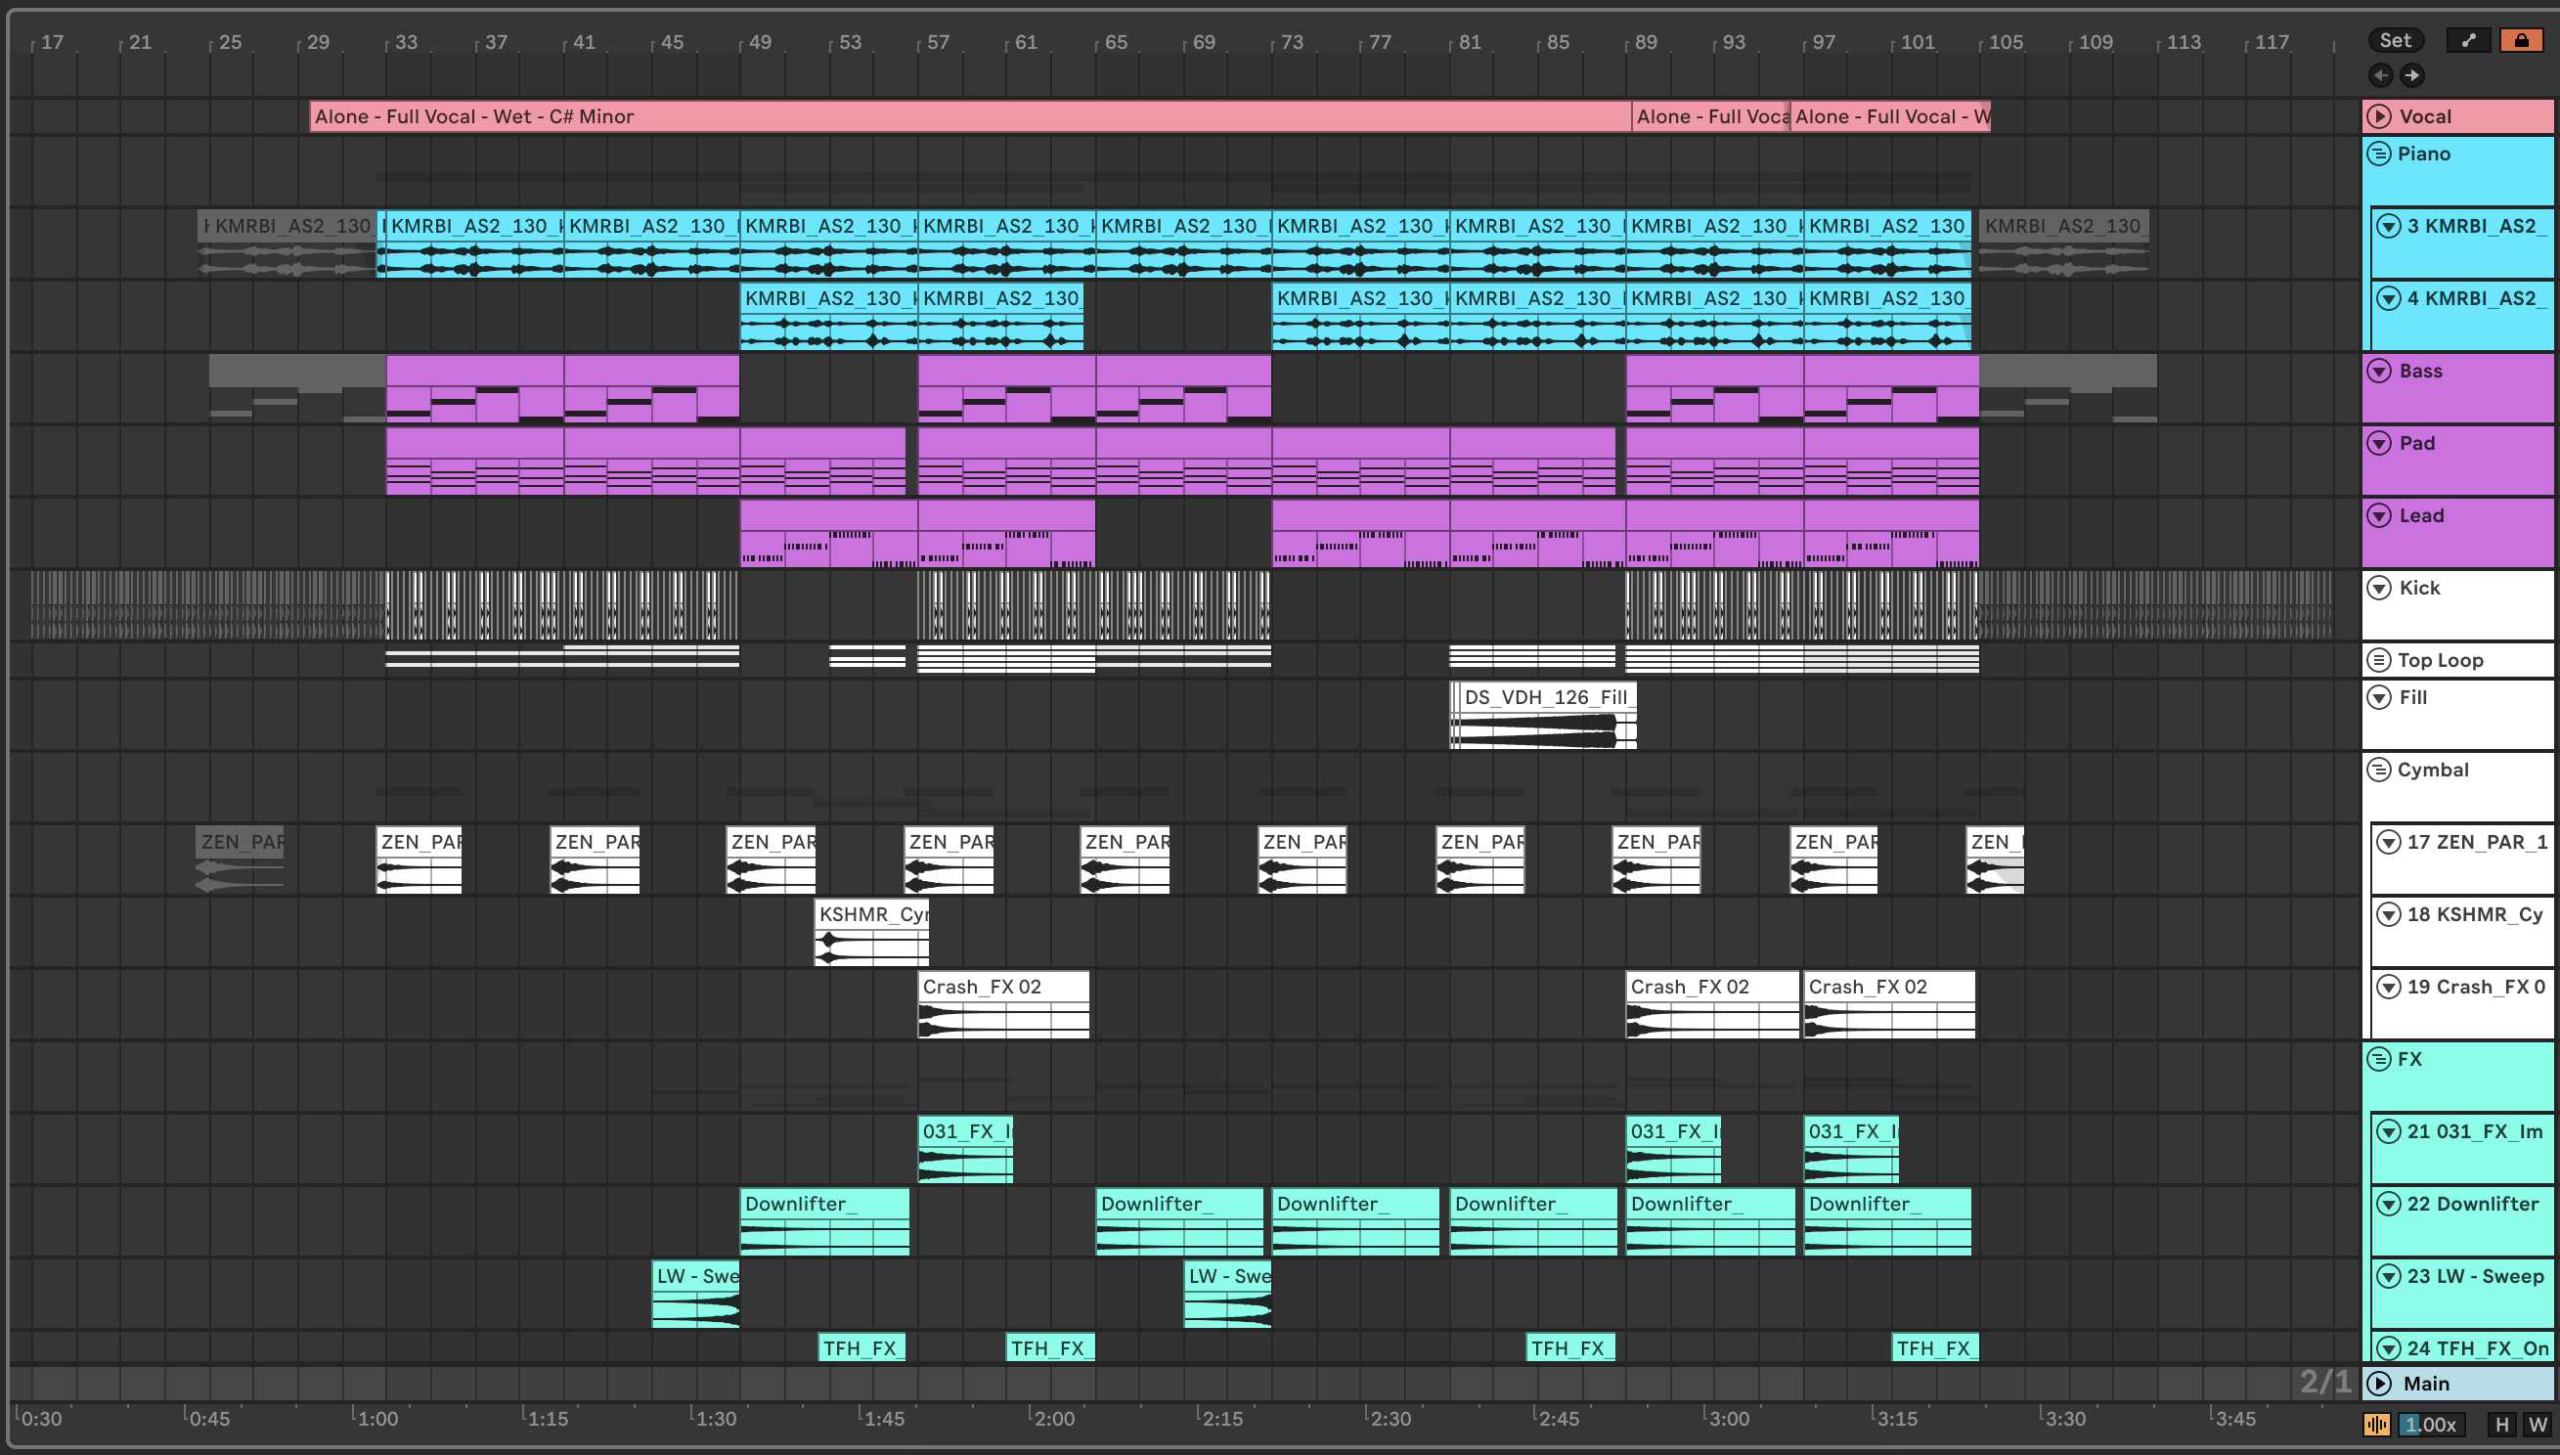The image size is (2560, 1455).
Task: Click 2:30 on the time ruler
Action: pyautogui.click(x=1390, y=1418)
